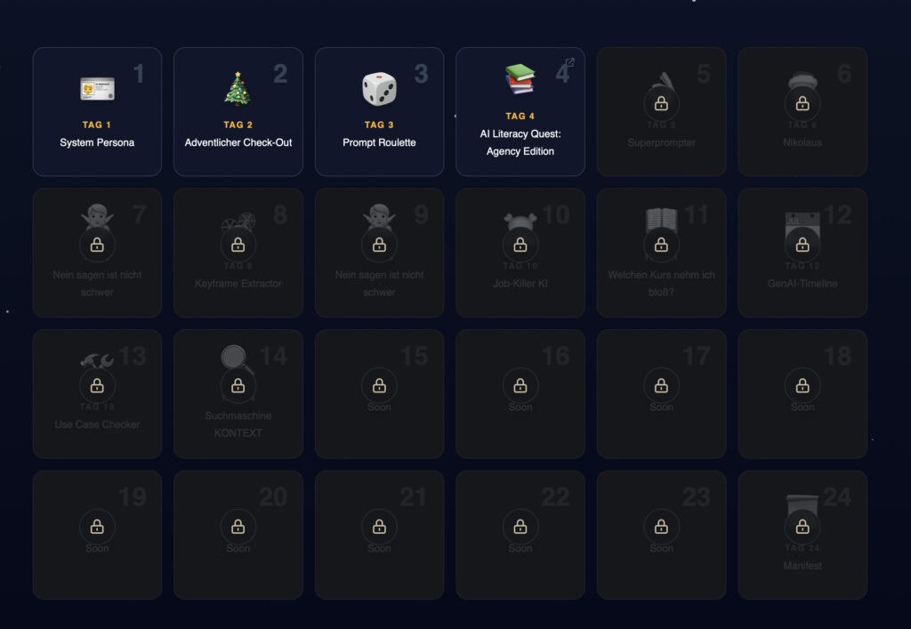
Task: Click the lock icon on Nikolaus tile
Action: coord(802,103)
